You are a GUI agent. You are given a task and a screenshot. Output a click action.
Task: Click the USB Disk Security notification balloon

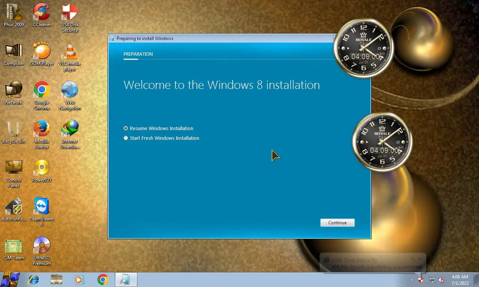[373, 263]
